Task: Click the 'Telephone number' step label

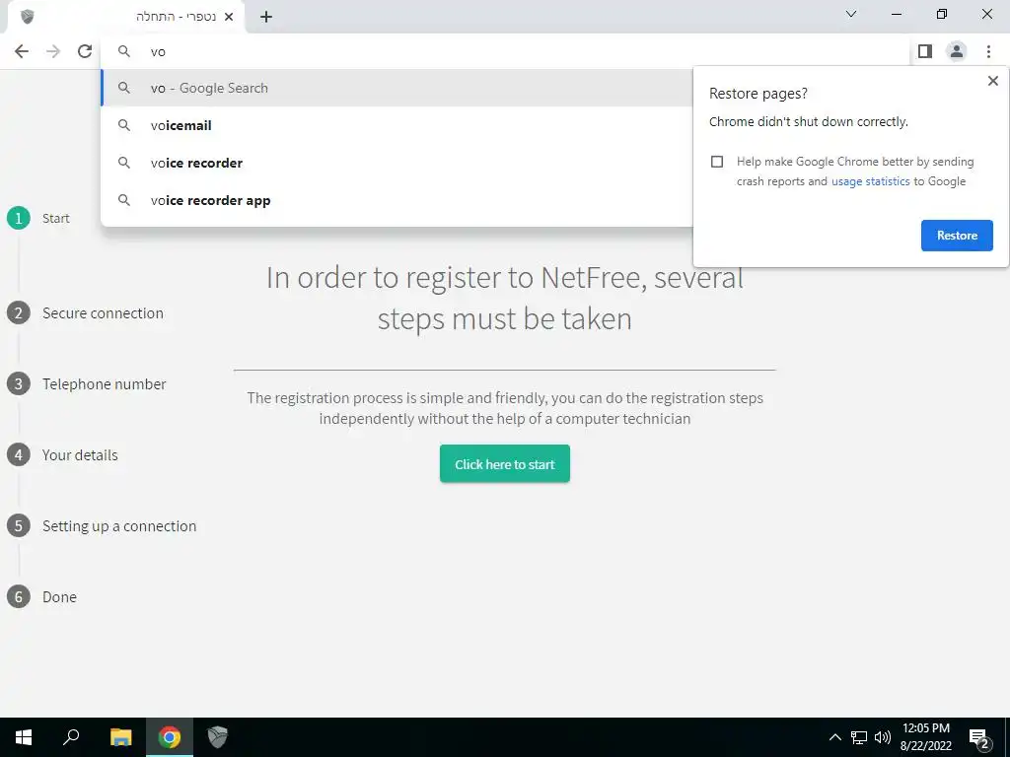Action: (105, 384)
